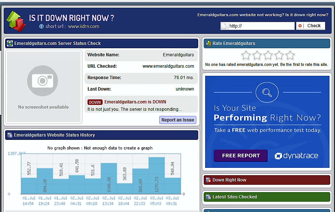The width and height of the screenshot is (335, 212).
Task: Open the Down Right Now panel header
Action: (267, 180)
